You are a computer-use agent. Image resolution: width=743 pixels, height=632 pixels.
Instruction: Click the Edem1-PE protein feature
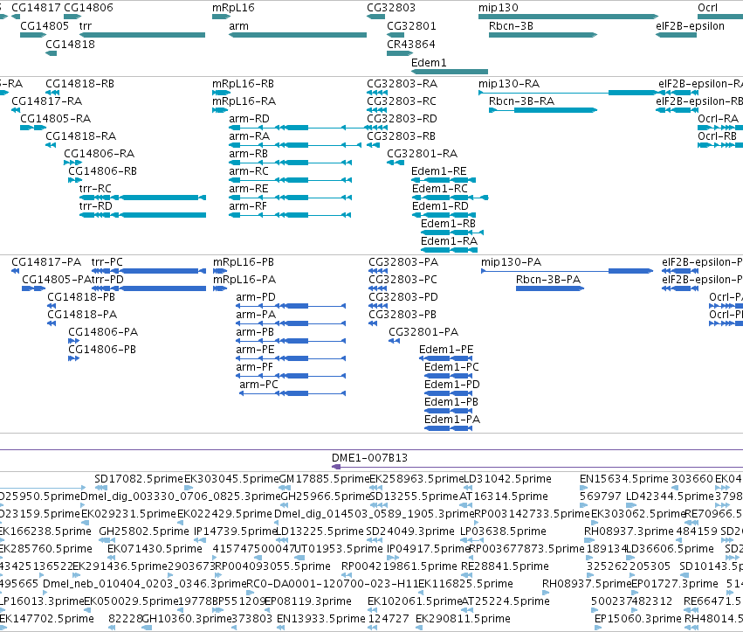(x=446, y=358)
